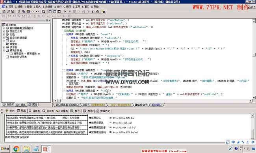Expand the 窗口 tree node
Screen dimensions: 256x153
(x=4, y=41)
